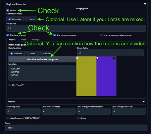Expand the Presets section
This screenshot has width=151, height=134.
click(x=144, y=101)
